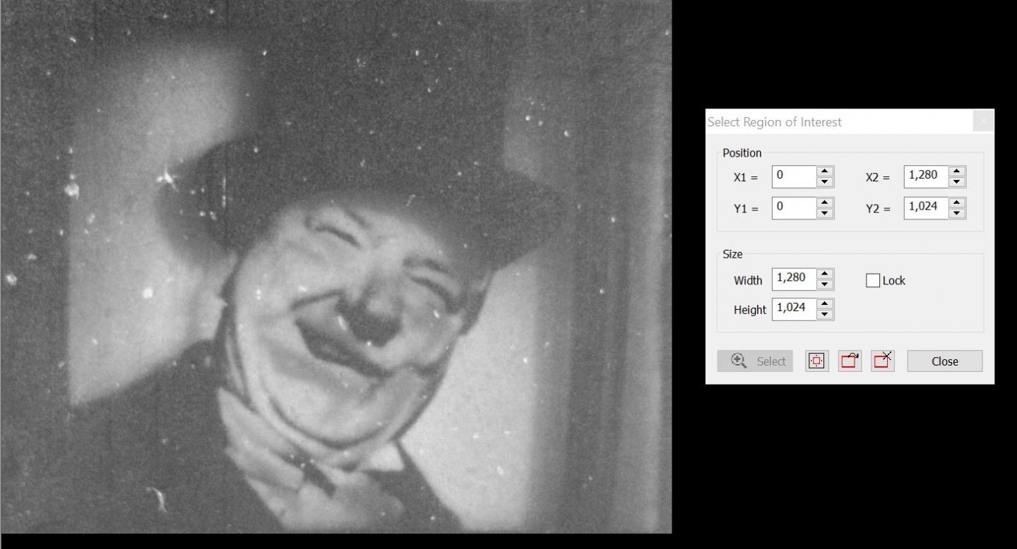Click the 'Height' label
The height and width of the screenshot is (549, 1017).
pyautogui.click(x=750, y=310)
